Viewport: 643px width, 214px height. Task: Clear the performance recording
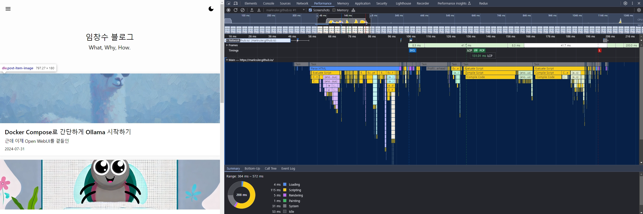(243, 10)
